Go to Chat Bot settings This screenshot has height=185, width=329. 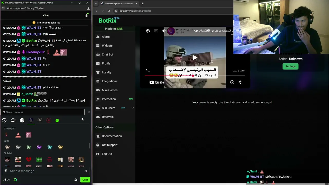pyautogui.click(x=107, y=54)
